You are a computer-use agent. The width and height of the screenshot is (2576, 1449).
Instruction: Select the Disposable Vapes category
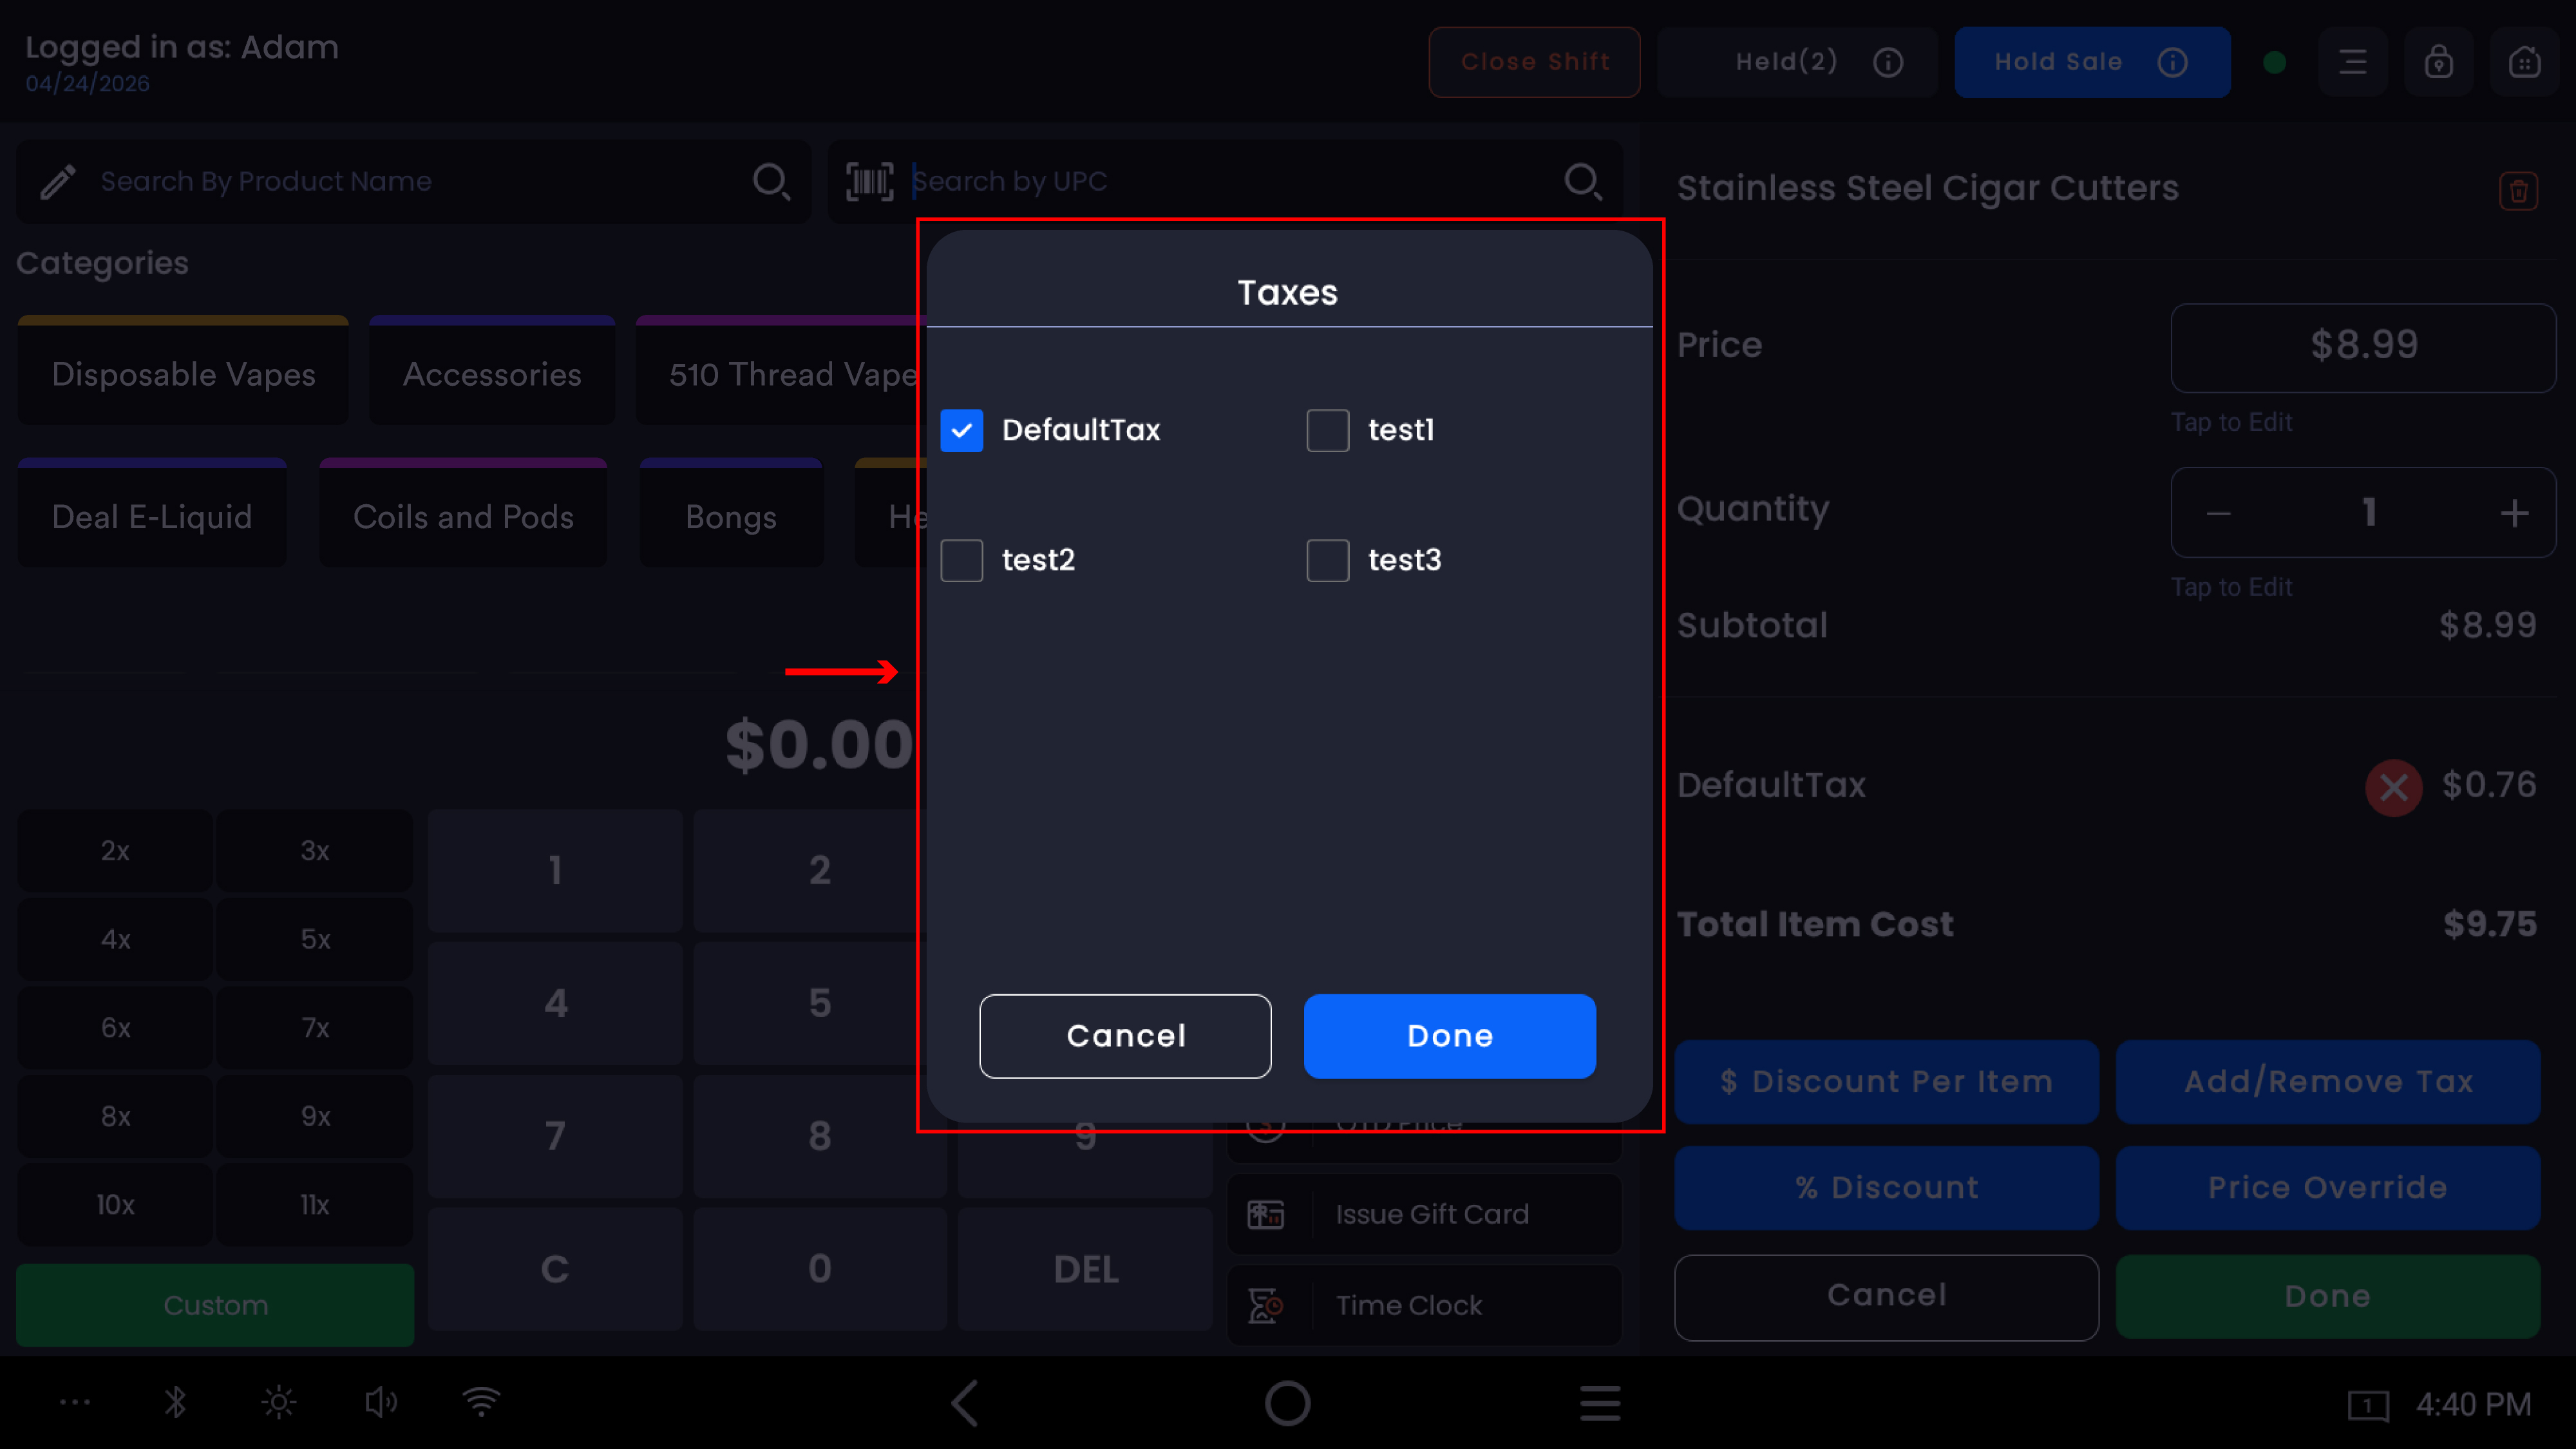[183, 371]
